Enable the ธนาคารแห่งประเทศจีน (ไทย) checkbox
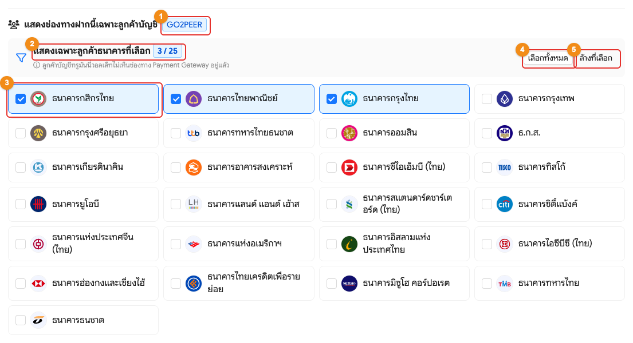 21,244
